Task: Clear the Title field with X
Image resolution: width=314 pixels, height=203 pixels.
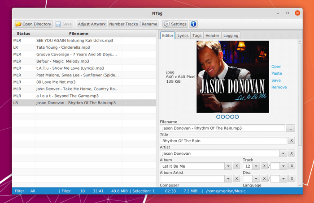Action: 292,140
